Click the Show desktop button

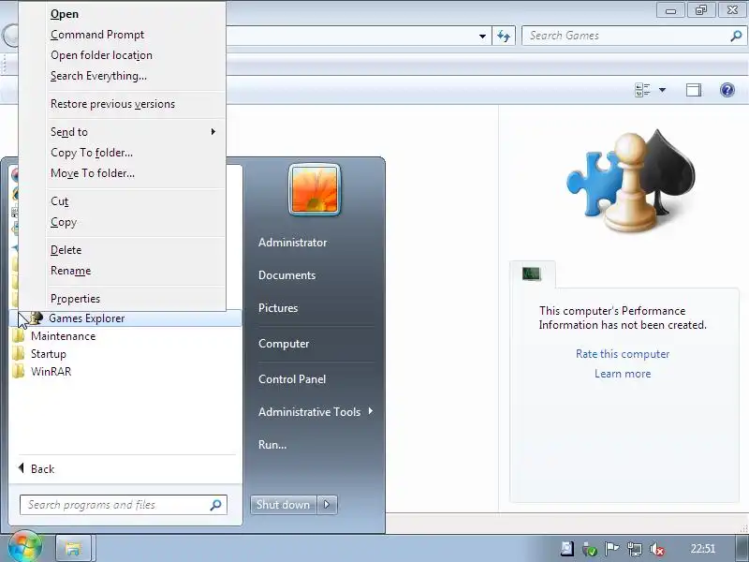(x=742, y=548)
